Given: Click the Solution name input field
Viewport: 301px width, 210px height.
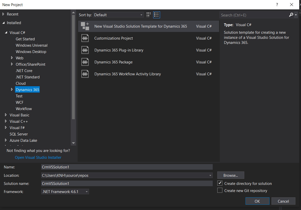Looking at the screenshot, I should pyautogui.click(x=127, y=183).
